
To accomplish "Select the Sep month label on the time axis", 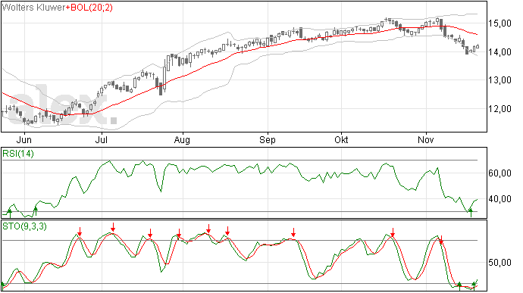I will 268,139.
